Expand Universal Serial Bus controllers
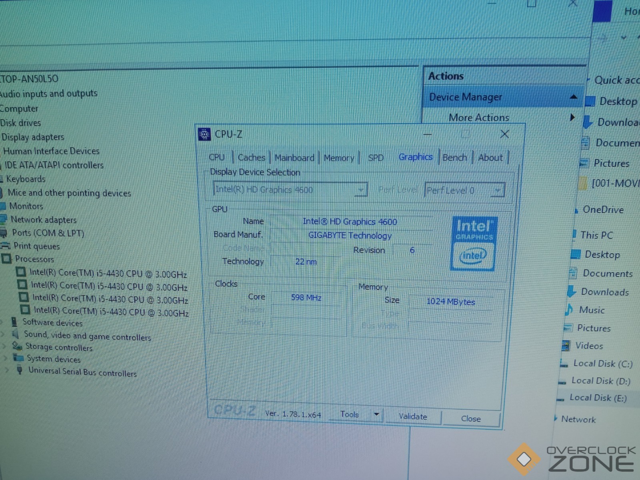This screenshot has height=480, width=640. (7, 370)
